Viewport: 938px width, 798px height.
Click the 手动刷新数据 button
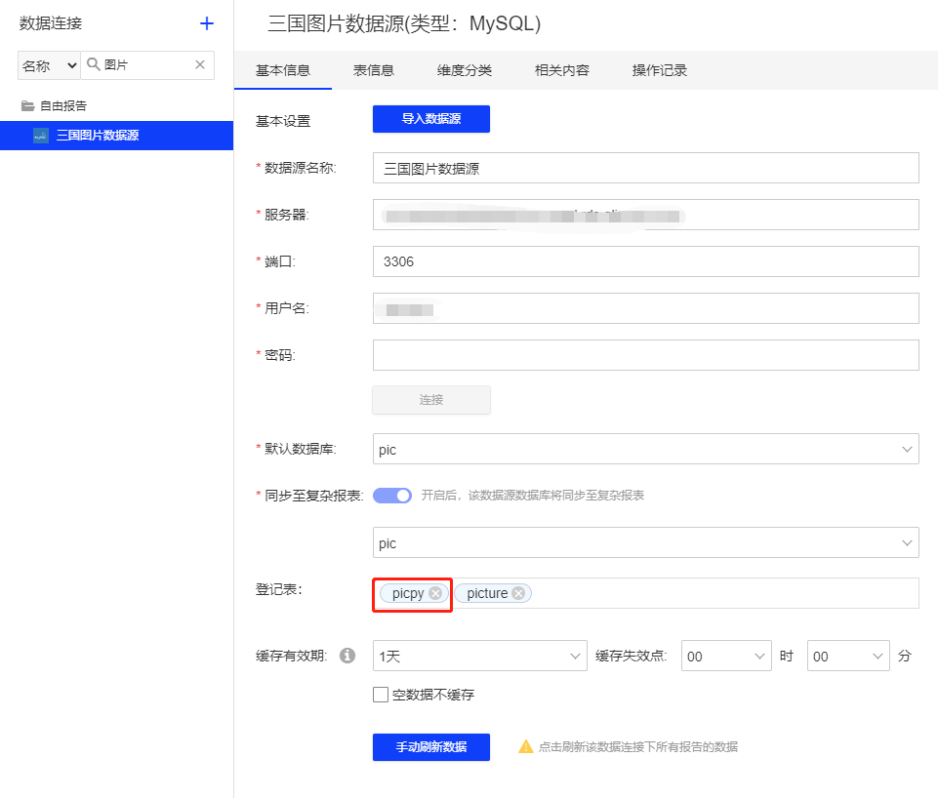(x=430, y=747)
